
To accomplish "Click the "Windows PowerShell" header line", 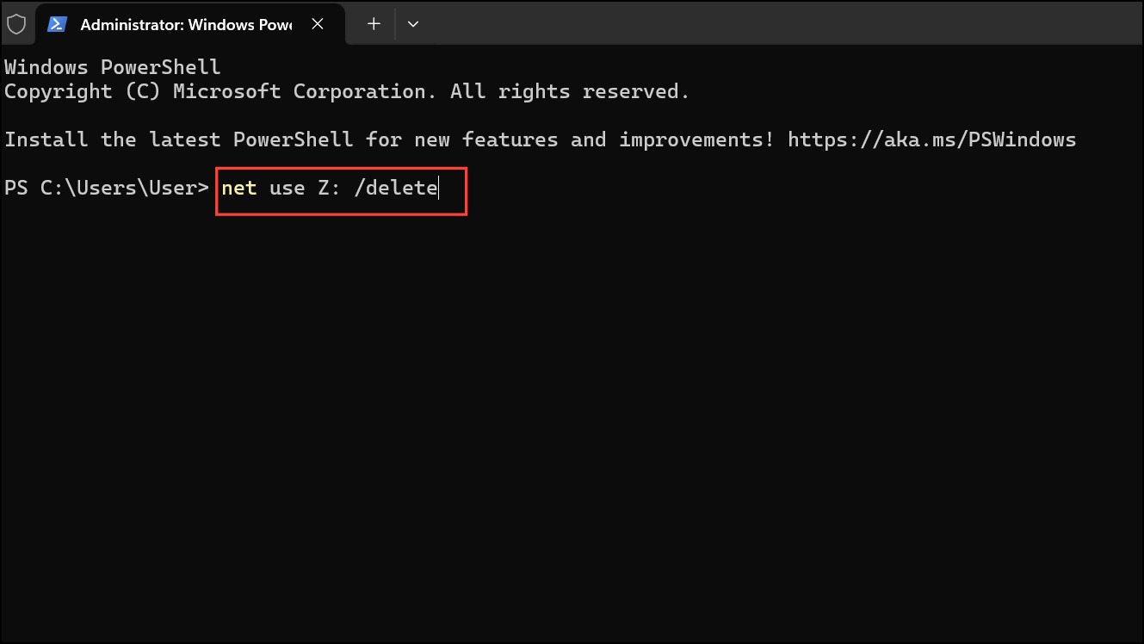I will pos(113,67).
